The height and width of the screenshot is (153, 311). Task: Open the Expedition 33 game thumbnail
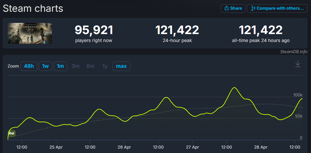[x=30, y=33]
